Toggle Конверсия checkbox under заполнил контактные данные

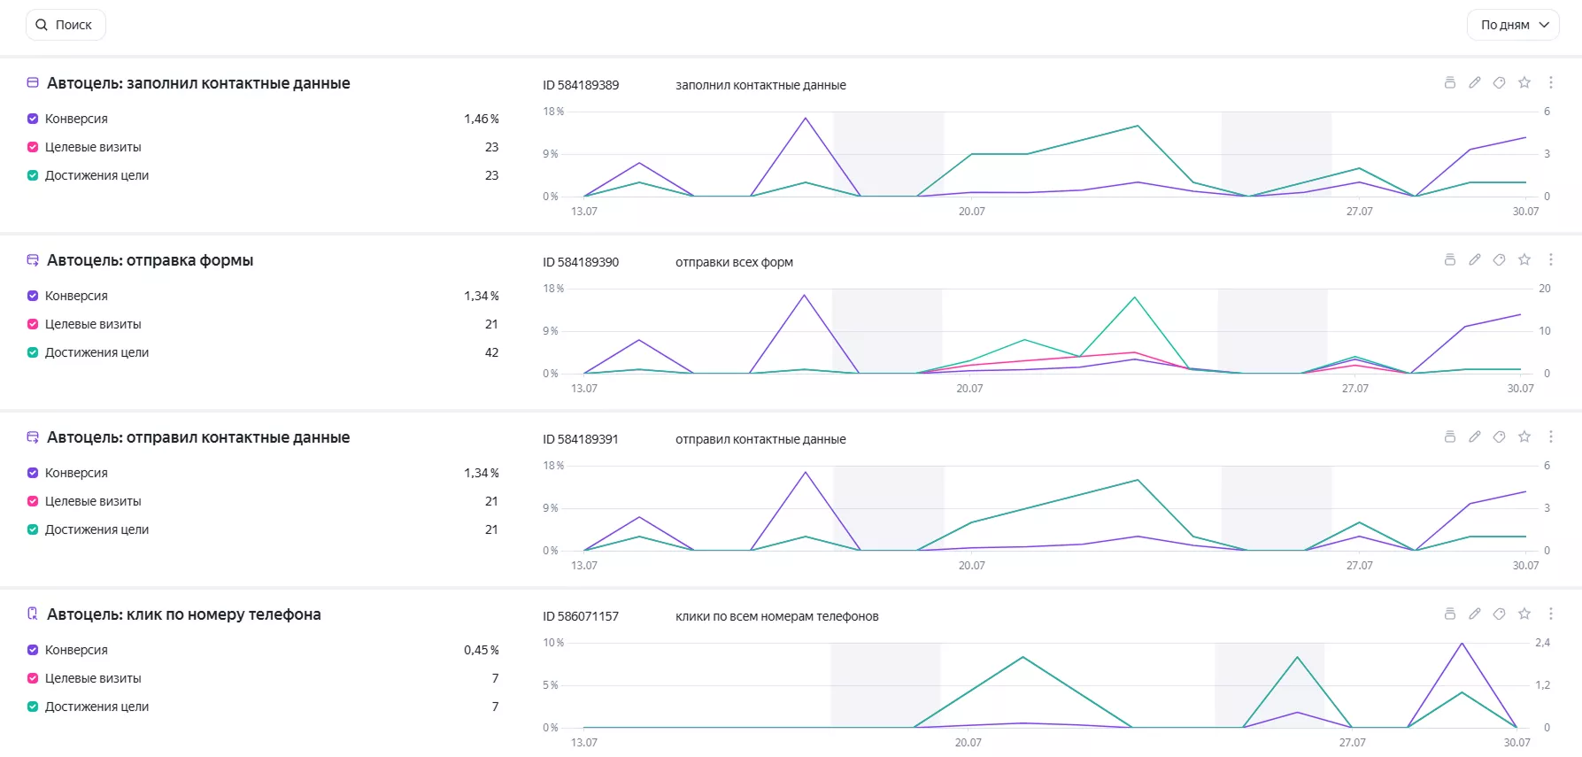click(x=33, y=119)
